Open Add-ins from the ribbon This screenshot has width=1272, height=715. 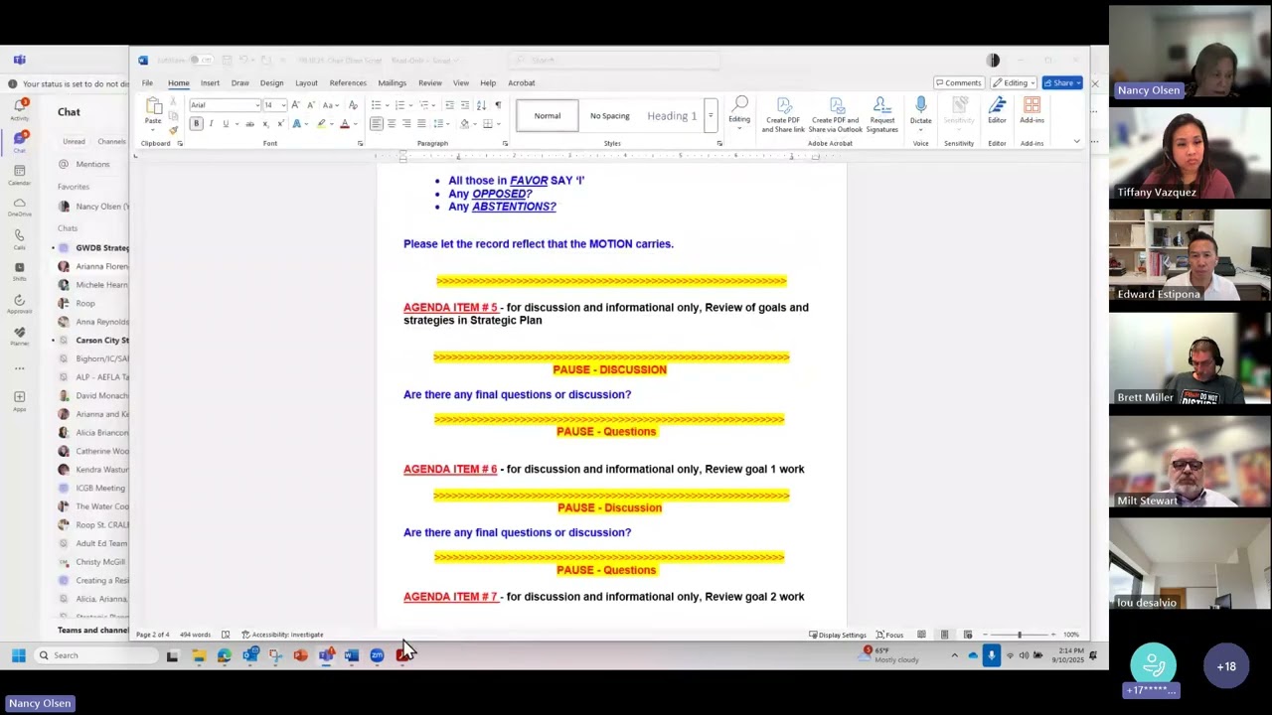1032,111
